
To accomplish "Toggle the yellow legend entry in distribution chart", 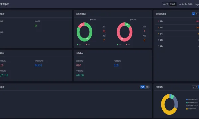I will pos(191,109).
